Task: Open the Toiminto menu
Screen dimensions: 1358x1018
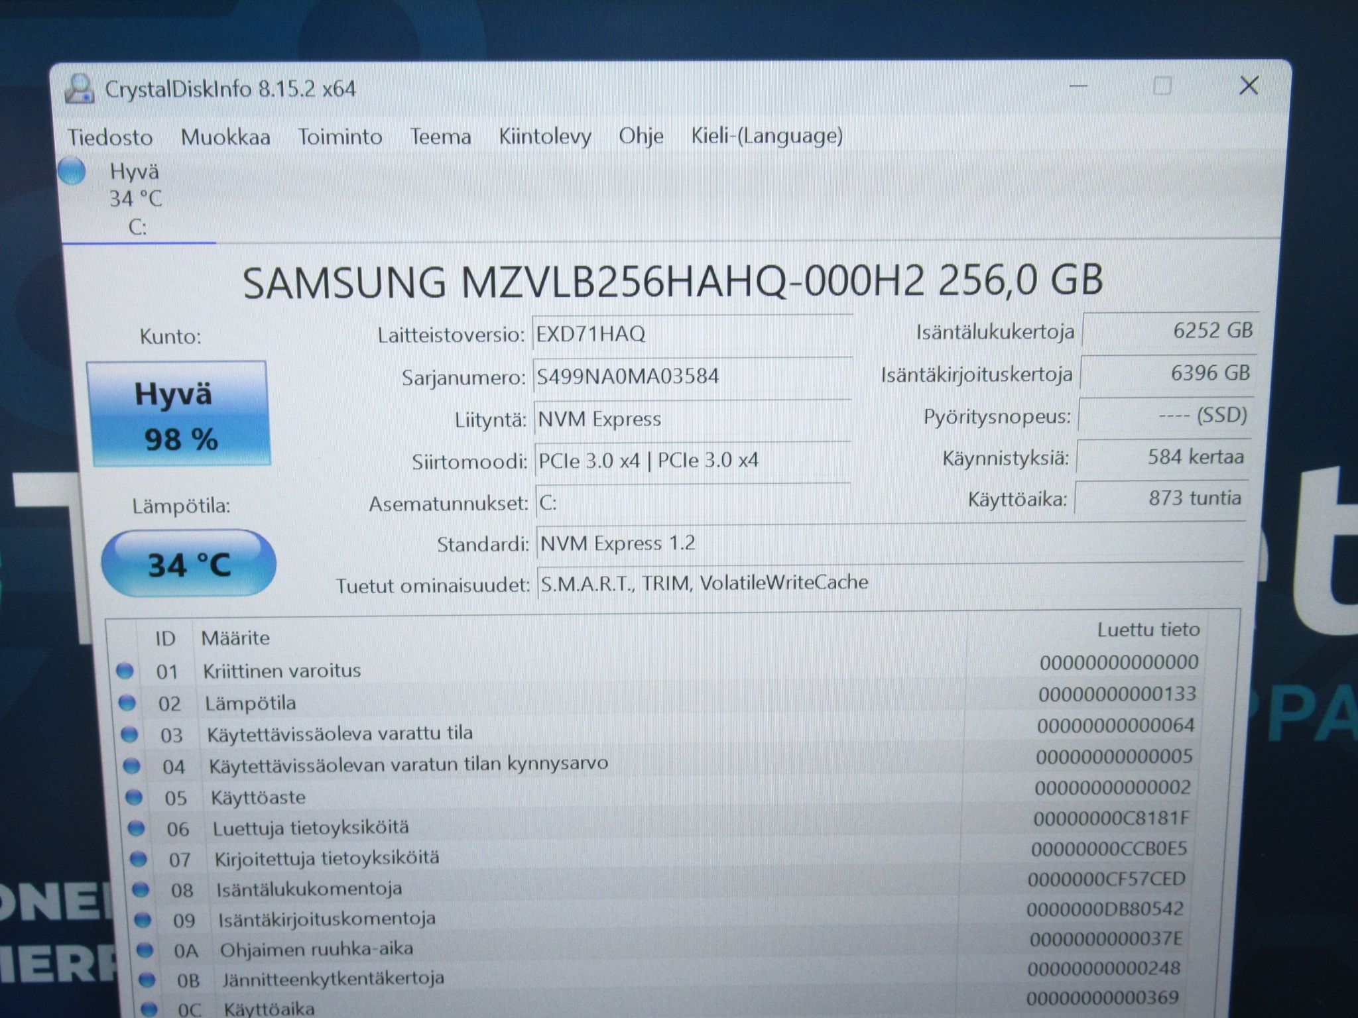Action: point(340,137)
